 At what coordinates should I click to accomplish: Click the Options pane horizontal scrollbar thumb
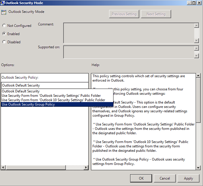35,168
